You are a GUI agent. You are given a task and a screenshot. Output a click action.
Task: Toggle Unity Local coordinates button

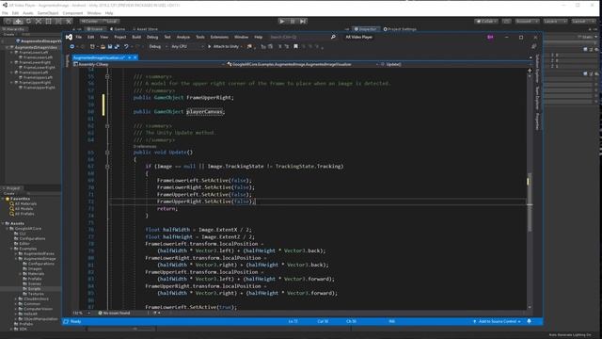[x=110, y=21]
